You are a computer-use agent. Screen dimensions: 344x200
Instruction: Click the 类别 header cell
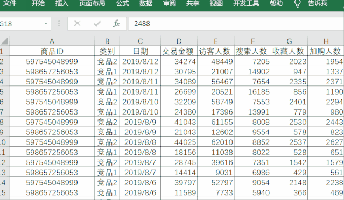point(107,51)
